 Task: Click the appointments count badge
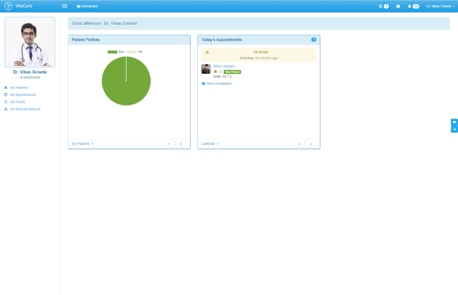click(x=314, y=40)
